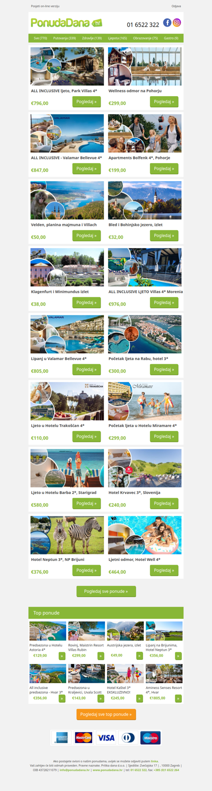The height and width of the screenshot is (791, 212).
Task: Open the Instagram icon in the header
Action: (177, 22)
